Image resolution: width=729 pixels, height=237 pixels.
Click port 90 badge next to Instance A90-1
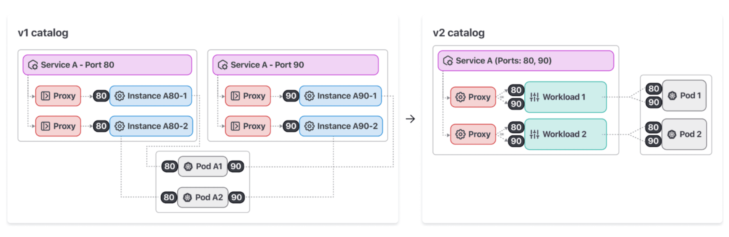(x=291, y=96)
